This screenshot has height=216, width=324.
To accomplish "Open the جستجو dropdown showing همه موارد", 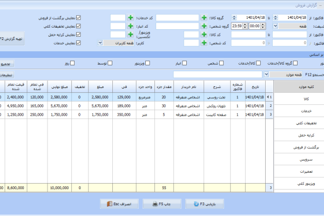I will point(266,75).
